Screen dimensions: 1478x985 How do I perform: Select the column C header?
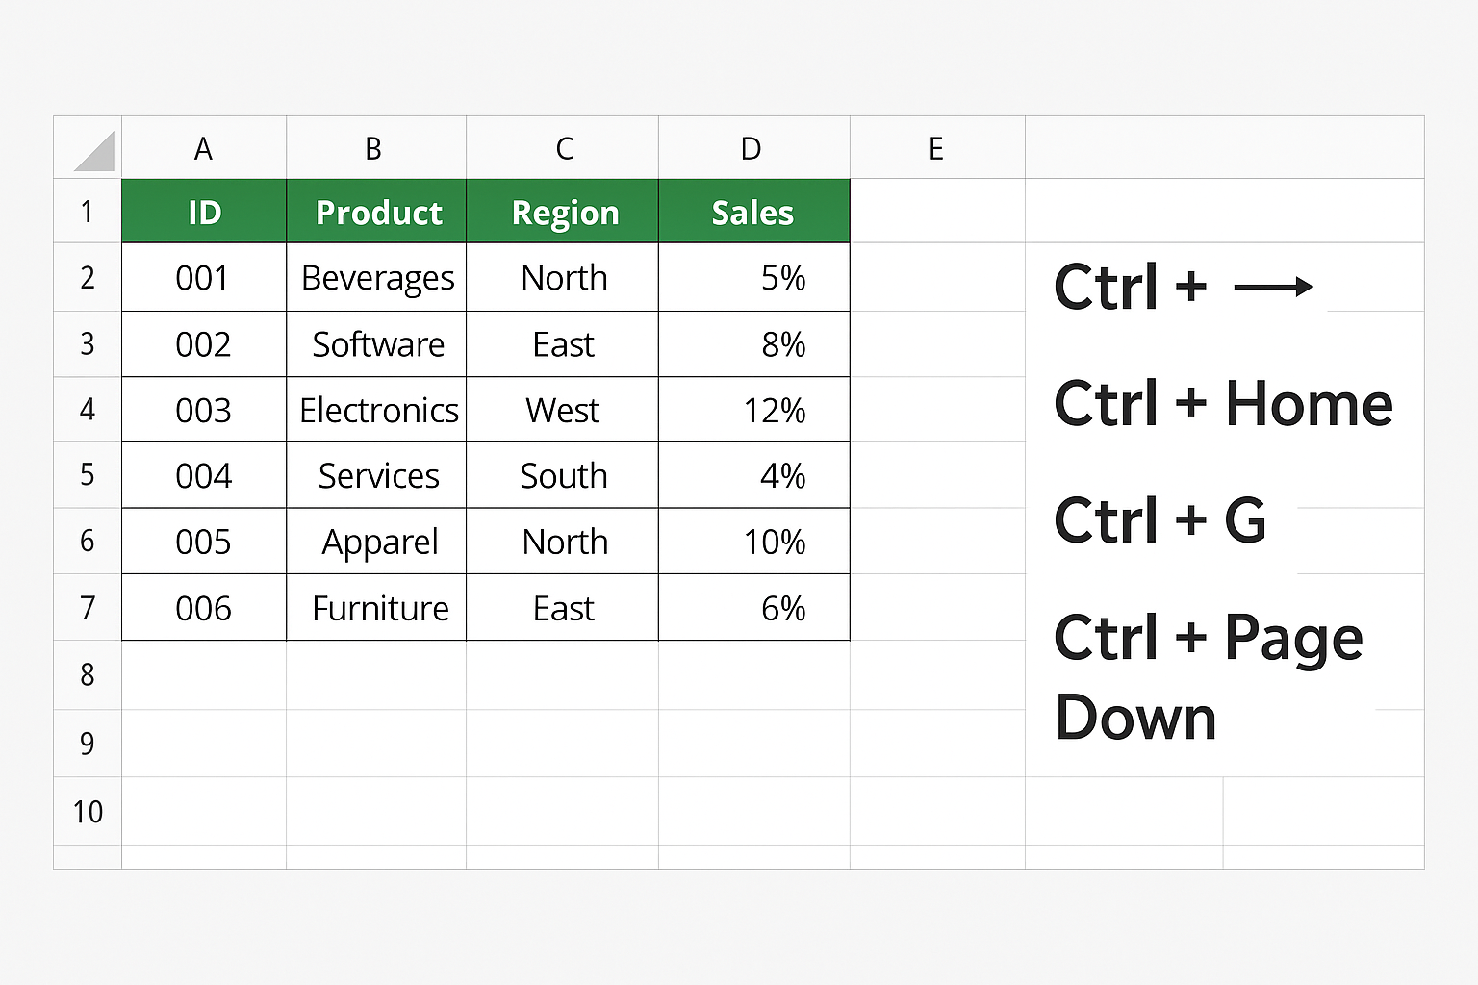coord(563,148)
